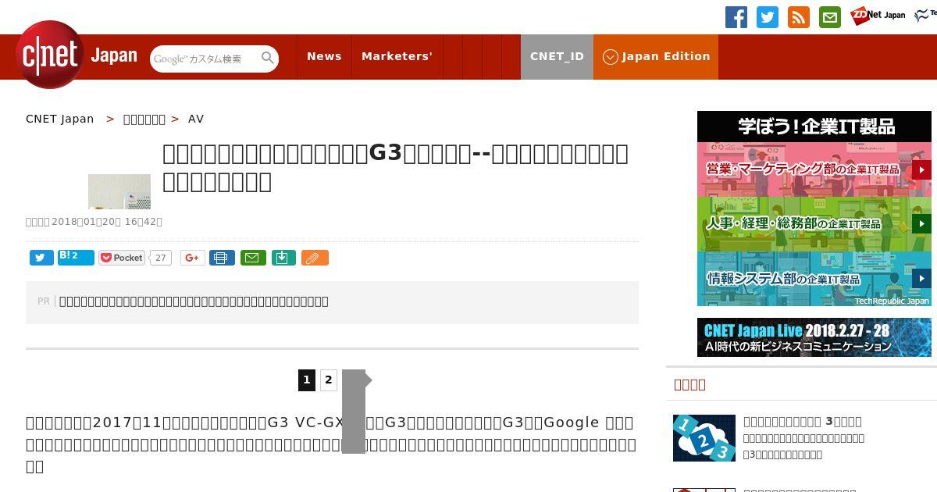Open the PR sponsored text link
Viewport: 937px width, 492px height.
[194, 301]
